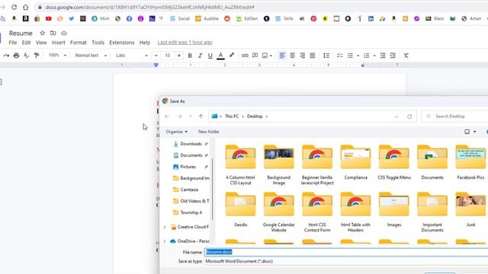488x274 pixels.
Task: Open the Format menu
Action: 78,43
